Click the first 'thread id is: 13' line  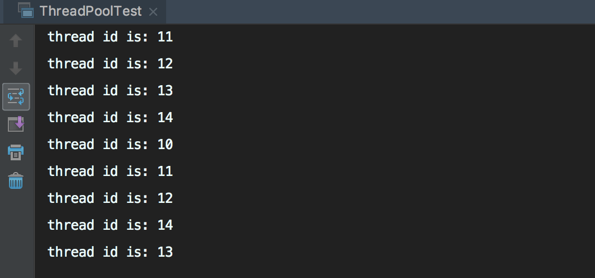110,91
